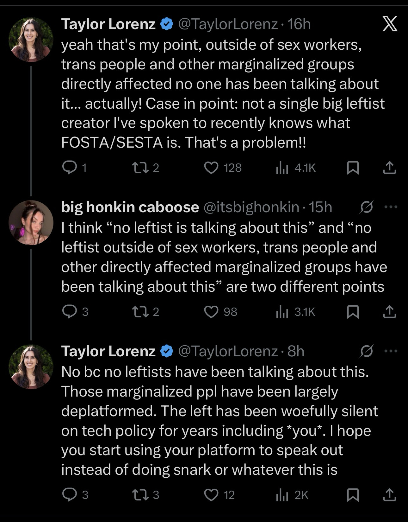
Task: Share the last Taylor Lorenz tweet
Action: coord(389,495)
